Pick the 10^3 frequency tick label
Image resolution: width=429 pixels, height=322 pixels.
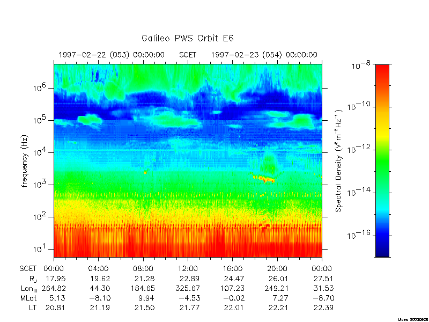pos(41,184)
